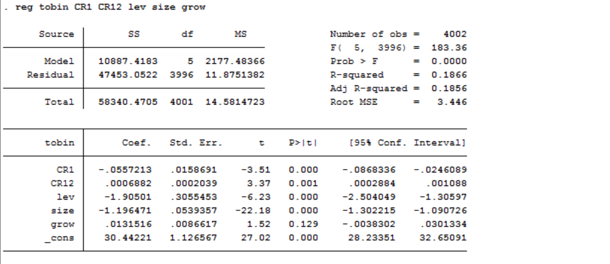The width and height of the screenshot is (610, 264).
Task: Click the F statistic value 183.36
Action: tap(449, 48)
